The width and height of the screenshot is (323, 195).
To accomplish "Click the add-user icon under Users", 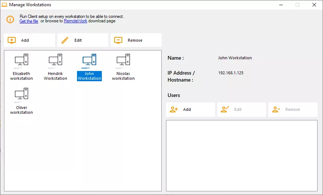I will coord(174,109).
